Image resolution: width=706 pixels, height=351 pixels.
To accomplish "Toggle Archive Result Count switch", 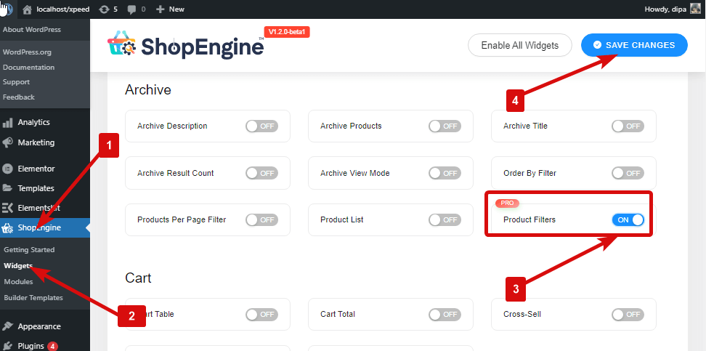I will [x=261, y=173].
